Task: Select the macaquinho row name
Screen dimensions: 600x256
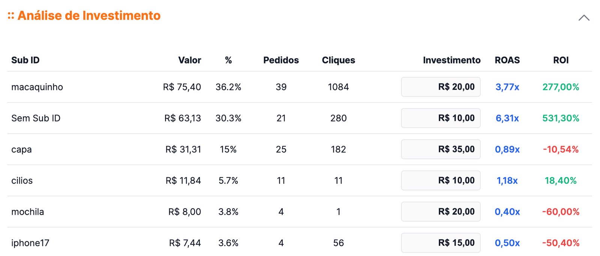Action: coord(37,87)
